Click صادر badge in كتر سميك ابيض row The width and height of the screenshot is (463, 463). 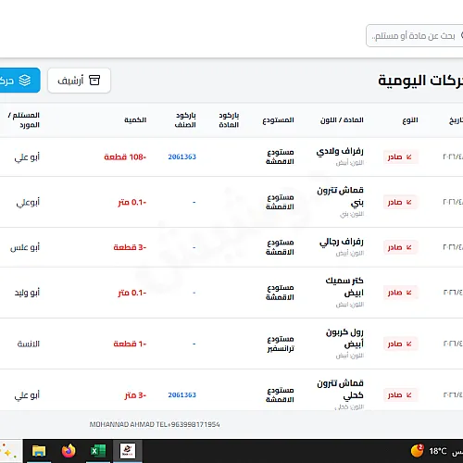[x=400, y=293]
